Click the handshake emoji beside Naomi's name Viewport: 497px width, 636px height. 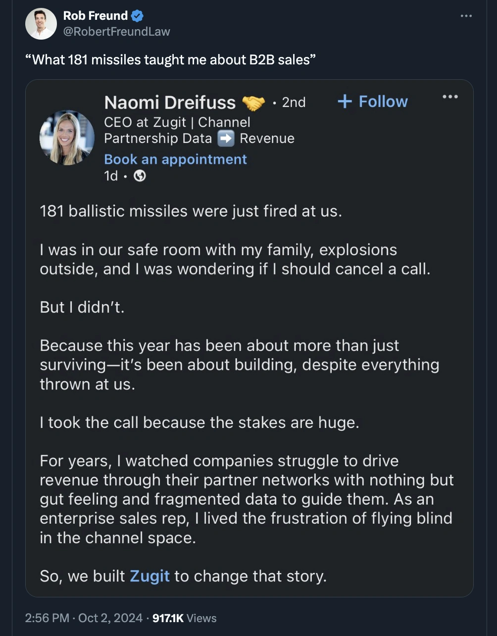pos(253,103)
